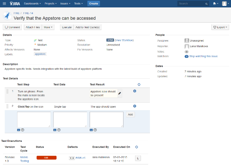Image resolution: width=231 pixels, height=167 pixels.
Task: Click Add to add the test step
Action: (x=131, y=115)
